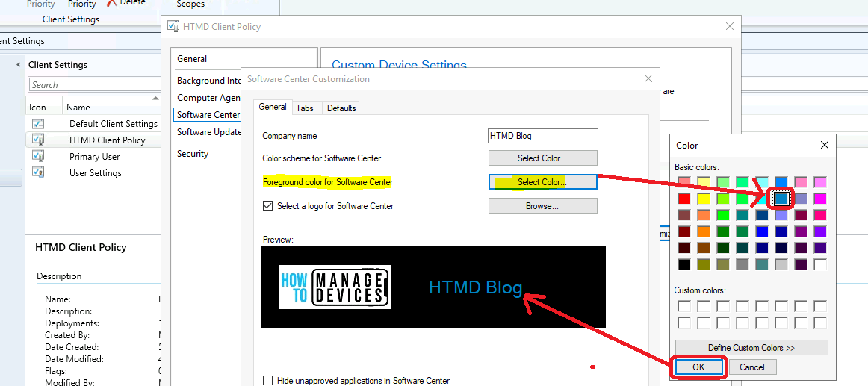Switch to the Defaults tab

[x=341, y=108]
